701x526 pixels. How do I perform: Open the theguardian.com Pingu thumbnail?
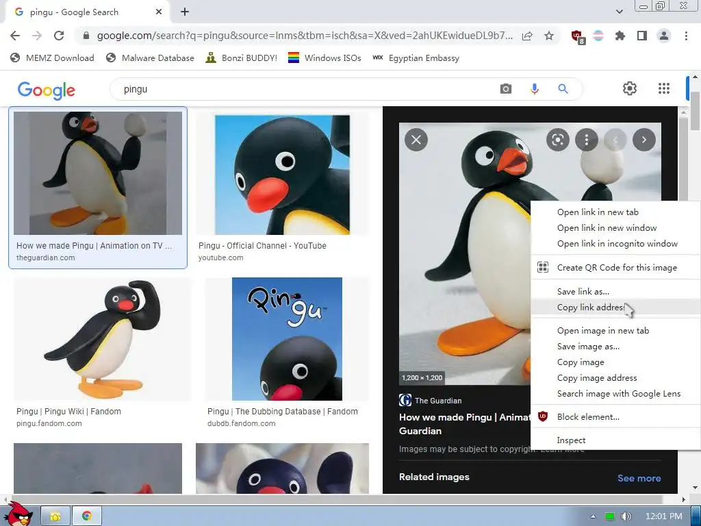[x=98, y=173]
